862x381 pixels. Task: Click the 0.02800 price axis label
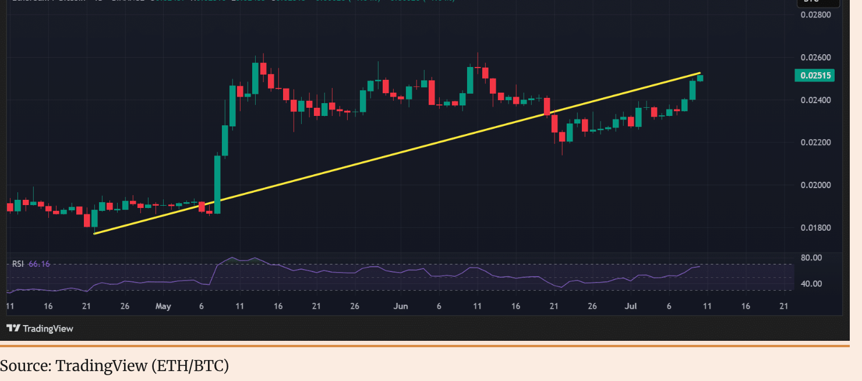814,15
